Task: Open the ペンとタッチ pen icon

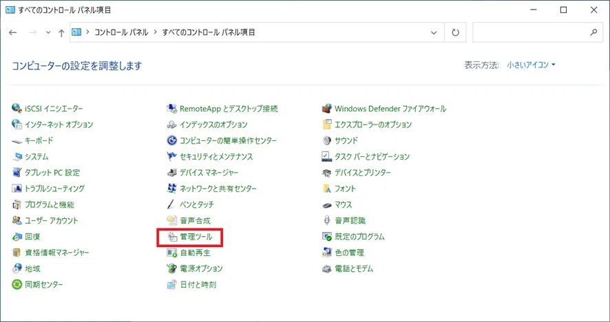Action: 171,204
